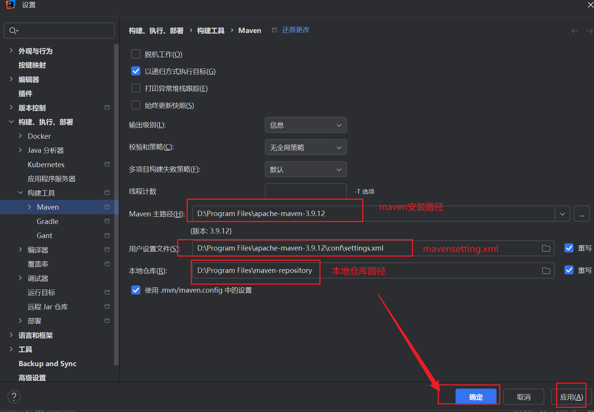Click the back navigation arrow

coord(575,31)
